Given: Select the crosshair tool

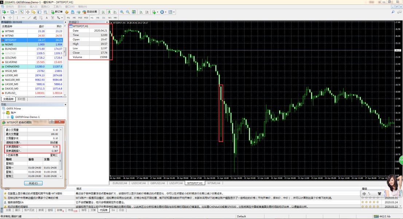Looking at the screenshot, I should point(10,18).
